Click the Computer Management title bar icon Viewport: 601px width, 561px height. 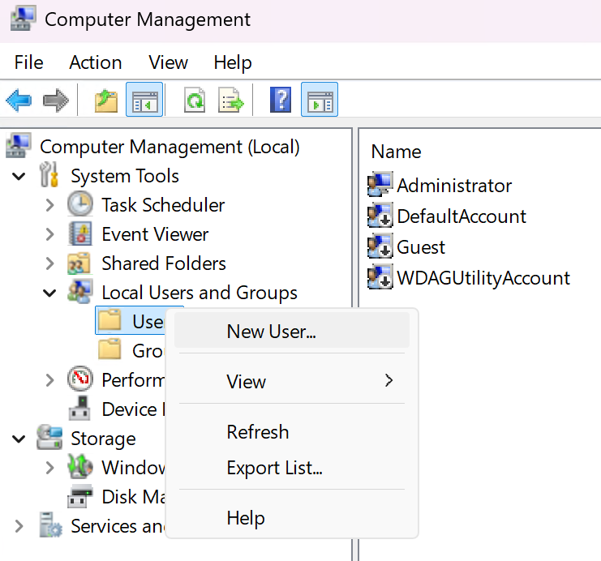click(23, 19)
